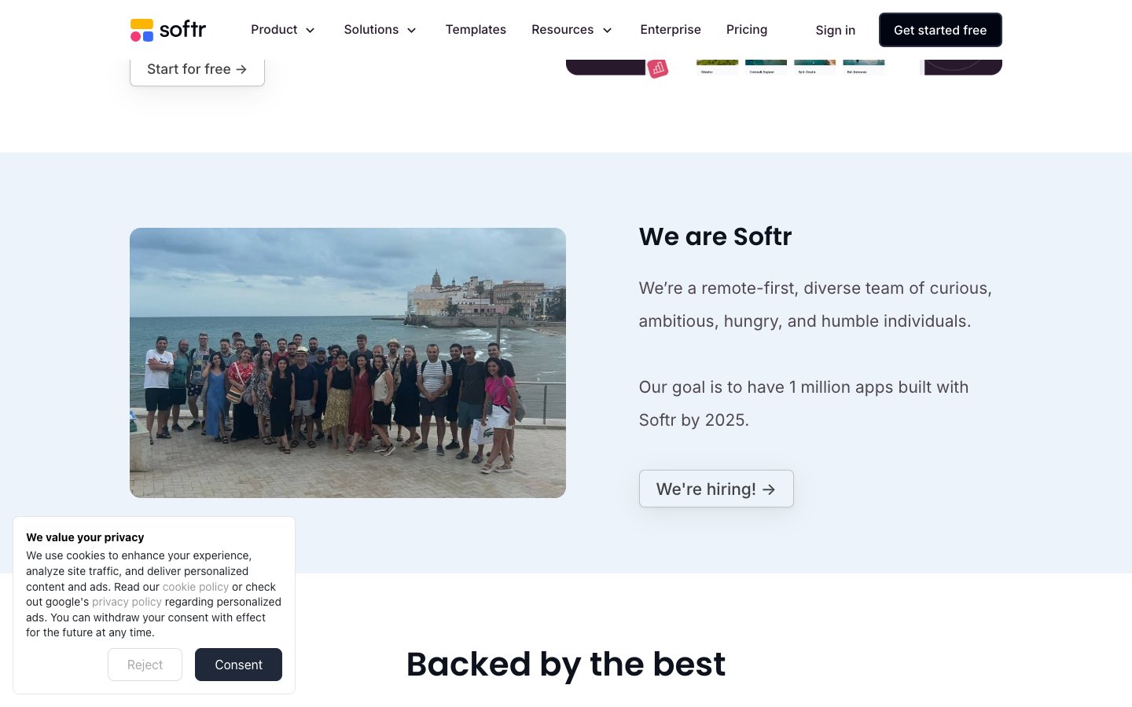This screenshot has height=707, width=1132.
Task: Select the Gibraltar card thumbnail
Action: click(717, 67)
